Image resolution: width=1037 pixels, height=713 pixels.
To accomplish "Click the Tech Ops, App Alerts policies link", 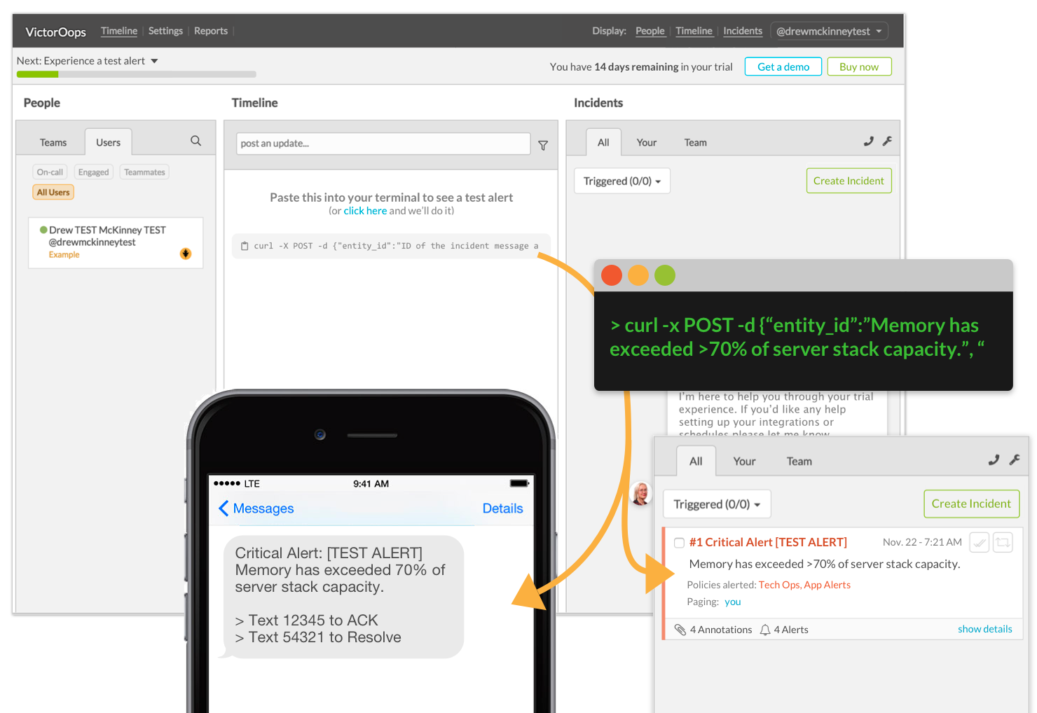I will point(804,585).
